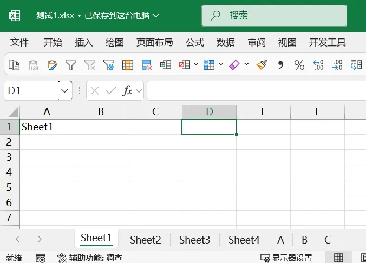Open 显示器设置 display settings

coord(286,258)
